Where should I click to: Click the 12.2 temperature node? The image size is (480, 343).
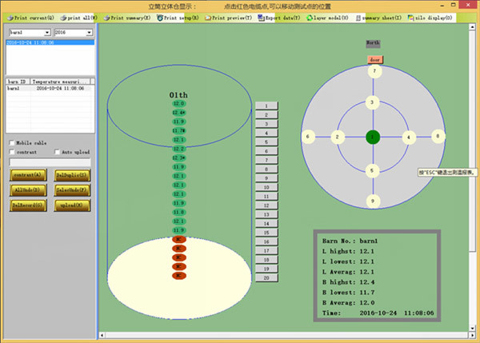click(x=178, y=149)
